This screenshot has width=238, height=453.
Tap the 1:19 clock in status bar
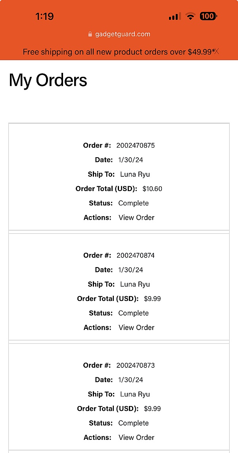[44, 16]
